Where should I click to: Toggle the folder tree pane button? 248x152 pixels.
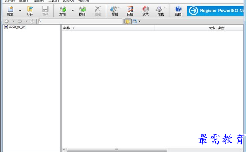[128, 21]
